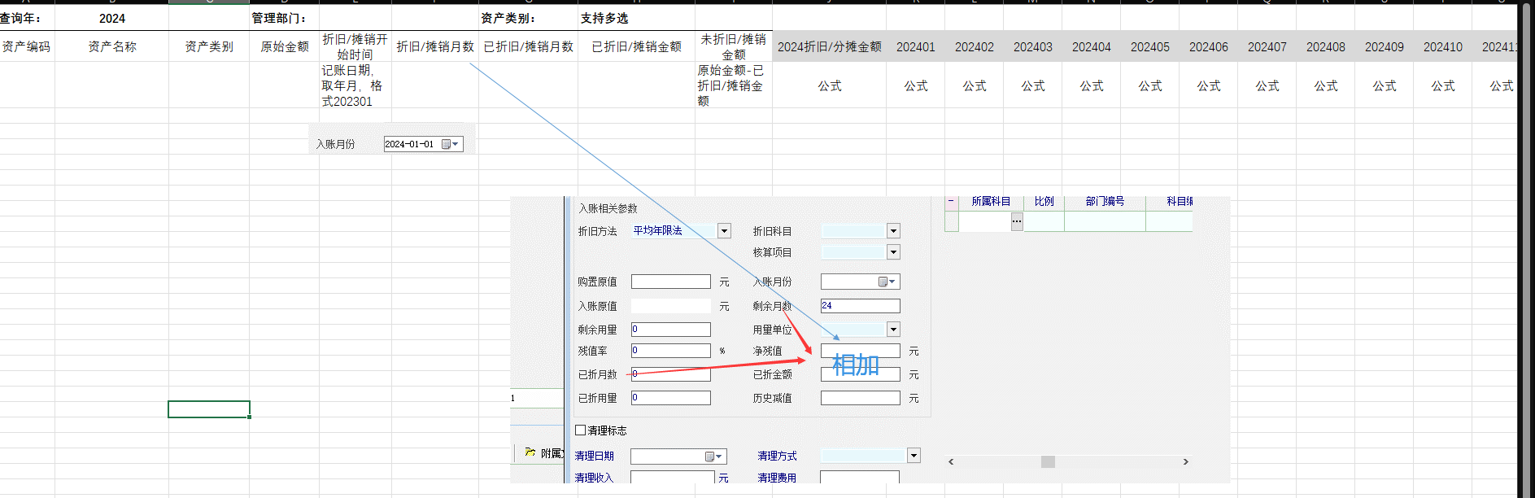Screen dimensions: 1535x498
Task: Select the 2024折旧/分摊金额 header cell
Action: [829, 47]
